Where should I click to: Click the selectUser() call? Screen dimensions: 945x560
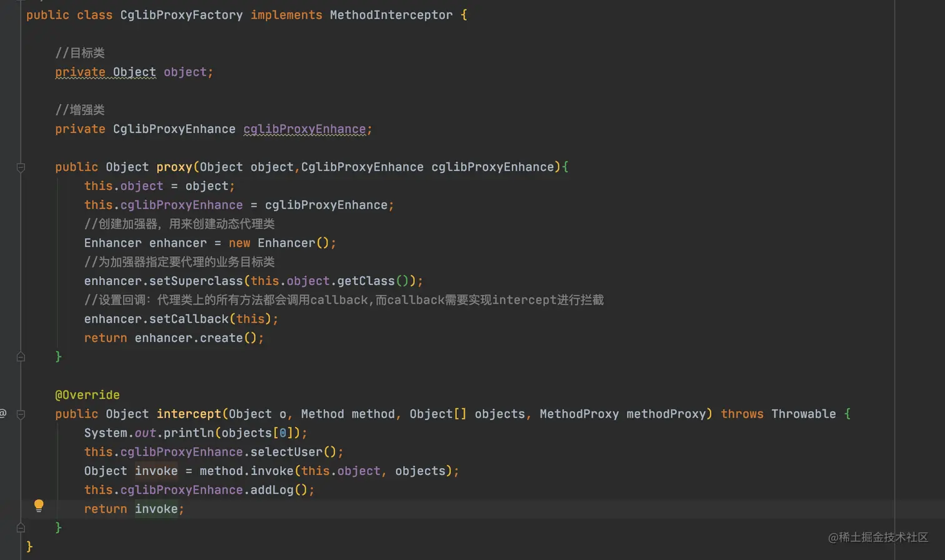coord(294,452)
